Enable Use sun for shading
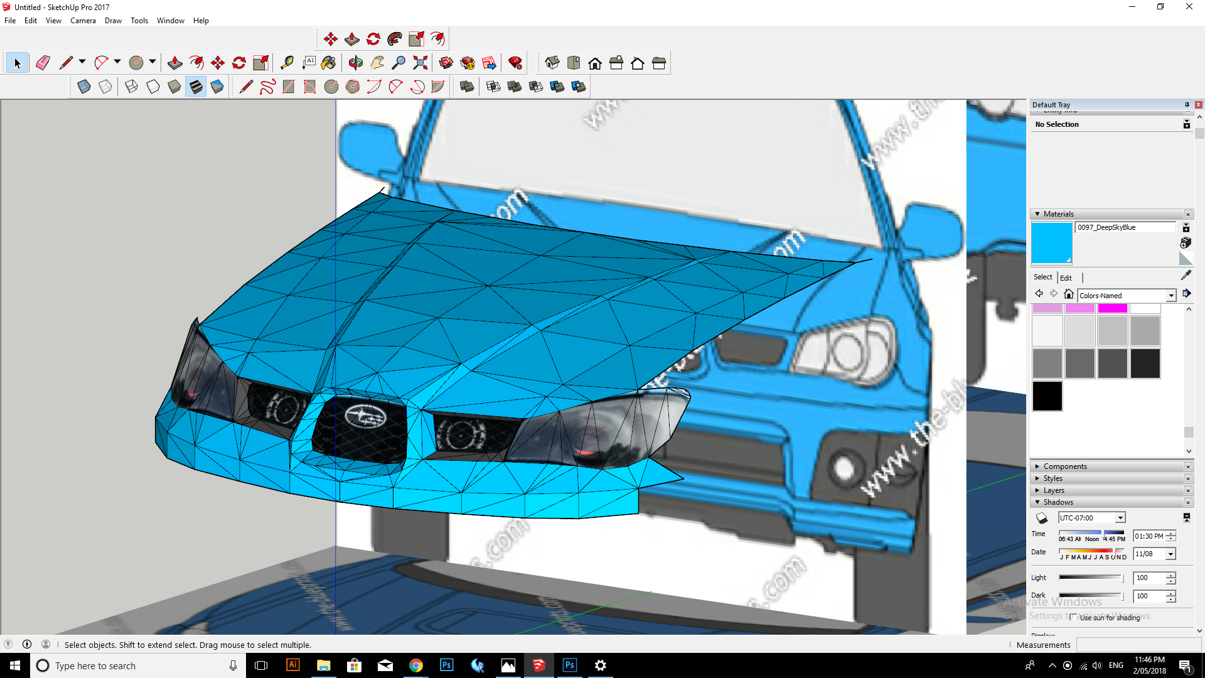Image resolution: width=1205 pixels, height=678 pixels. [1073, 617]
